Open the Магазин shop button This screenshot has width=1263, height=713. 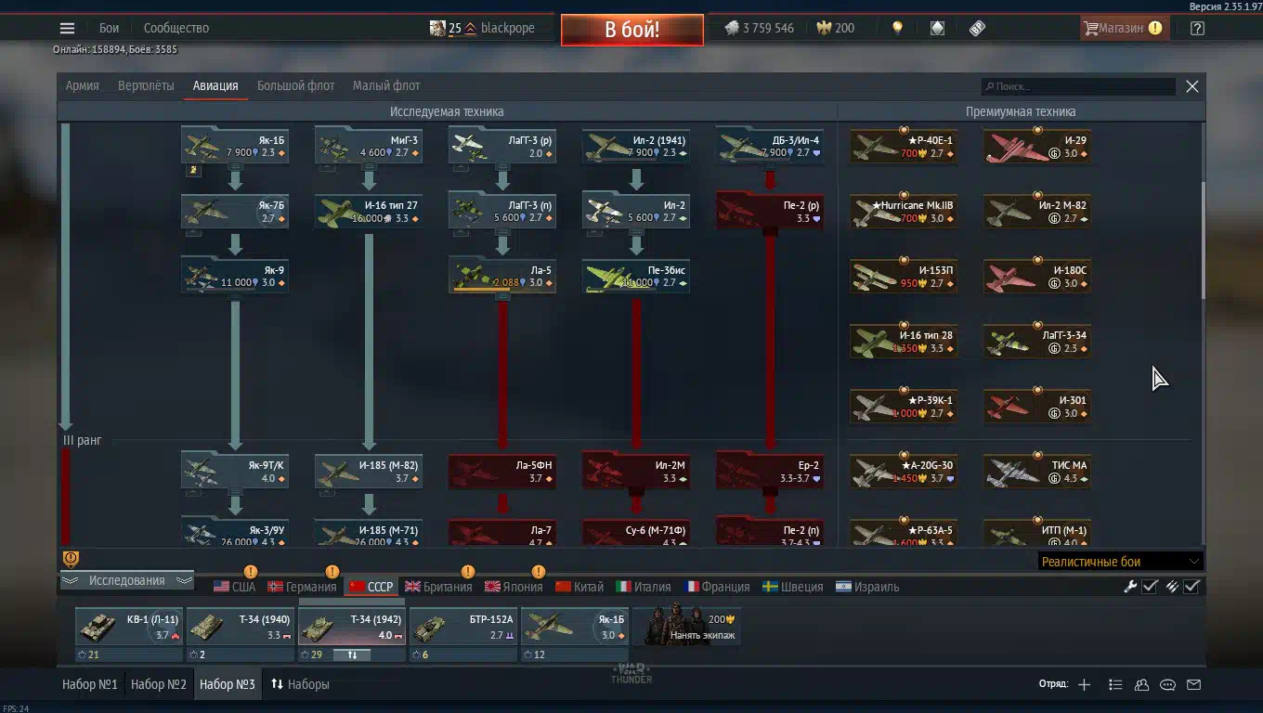pos(1123,28)
